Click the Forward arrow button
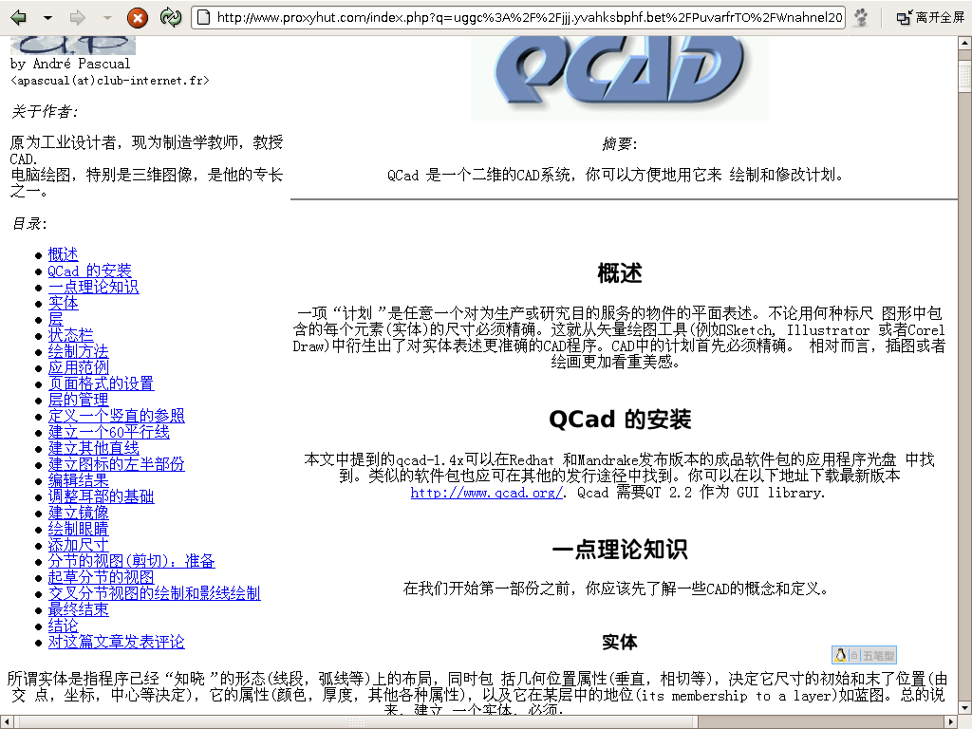 [x=78, y=17]
